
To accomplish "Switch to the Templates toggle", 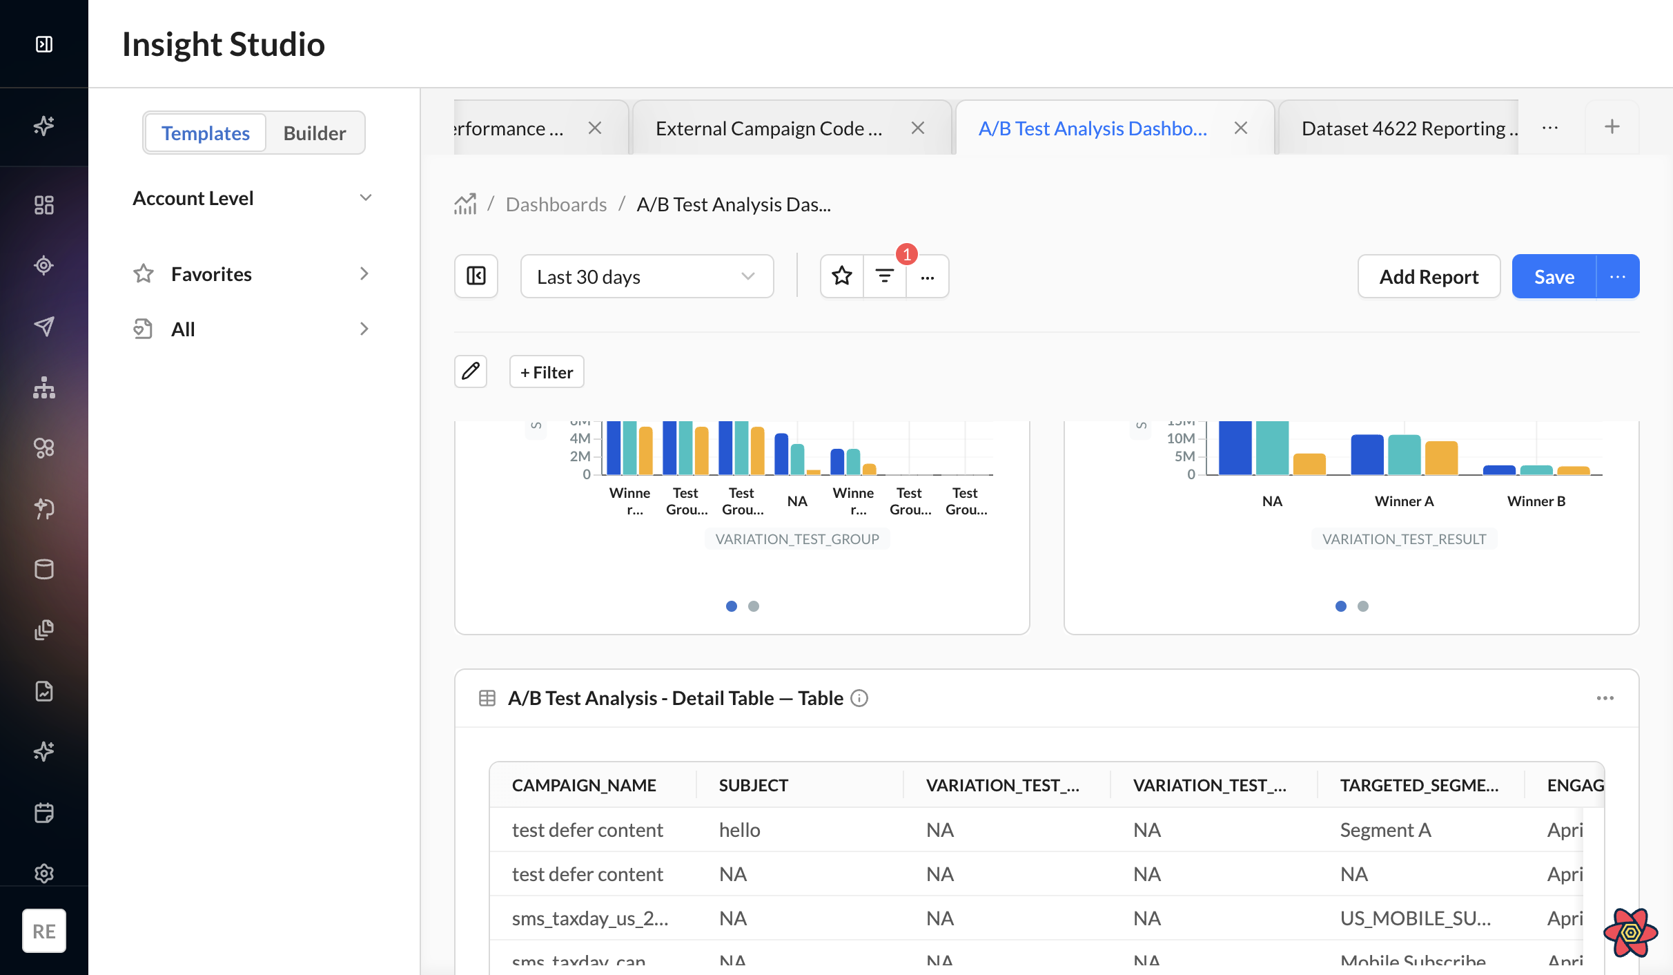I will [x=206, y=133].
